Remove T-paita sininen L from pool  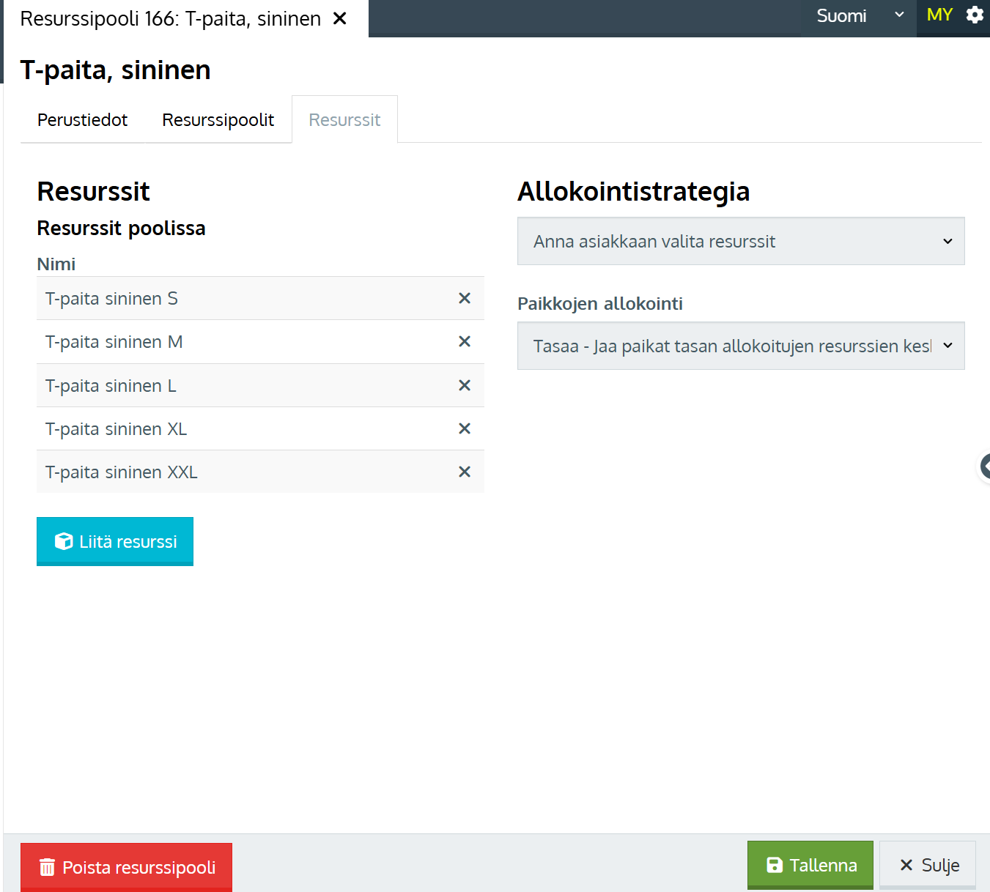464,385
